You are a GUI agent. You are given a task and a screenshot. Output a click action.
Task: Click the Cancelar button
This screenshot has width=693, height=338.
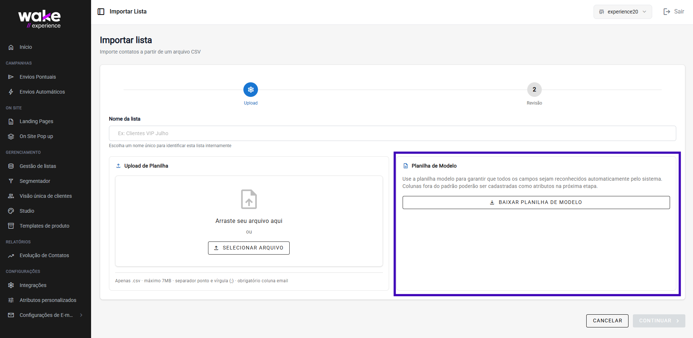(x=607, y=321)
